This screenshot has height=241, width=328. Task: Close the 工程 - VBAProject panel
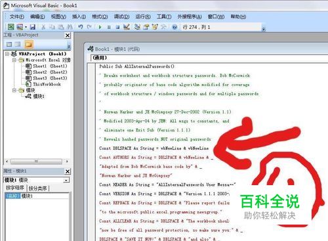(68, 35)
